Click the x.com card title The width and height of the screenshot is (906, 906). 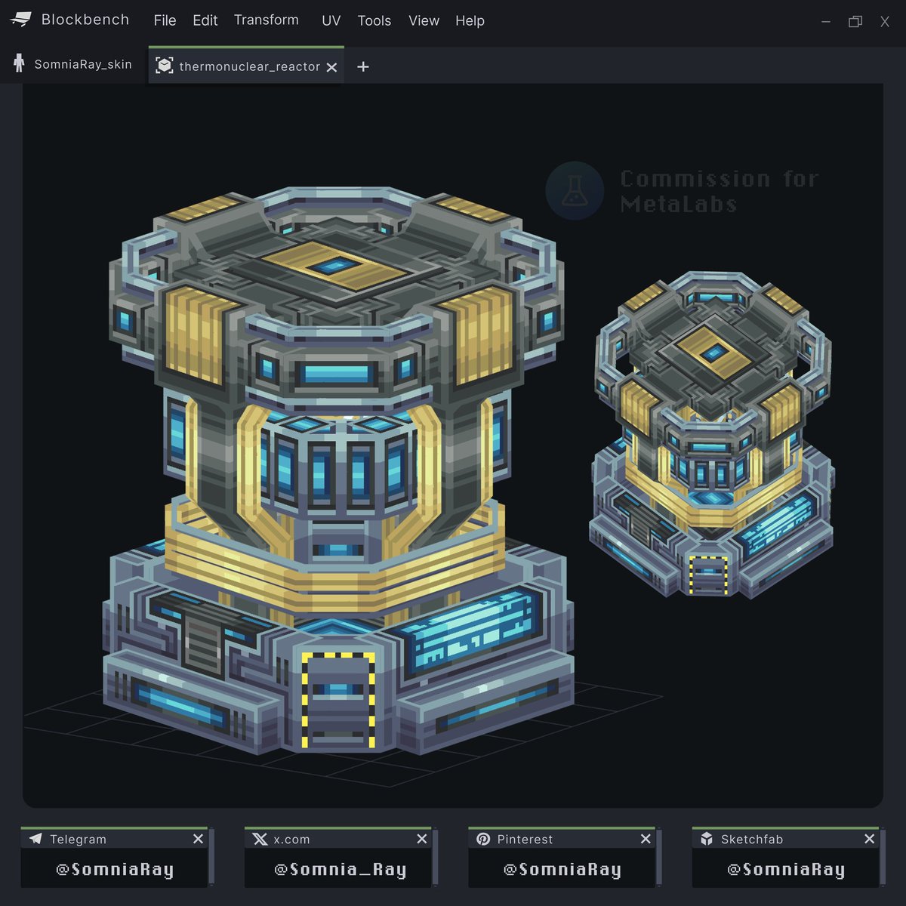point(291,839)
